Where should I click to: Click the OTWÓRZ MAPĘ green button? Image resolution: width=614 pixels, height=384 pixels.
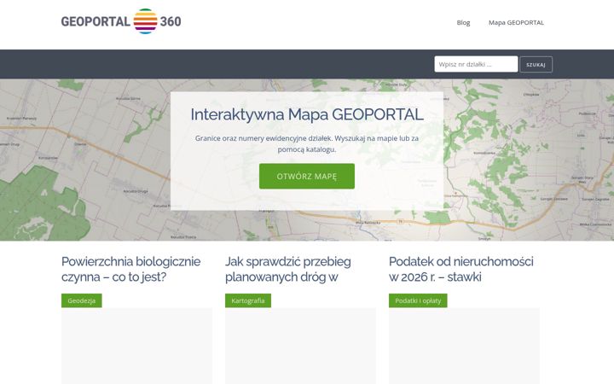(x=307, y=177)
